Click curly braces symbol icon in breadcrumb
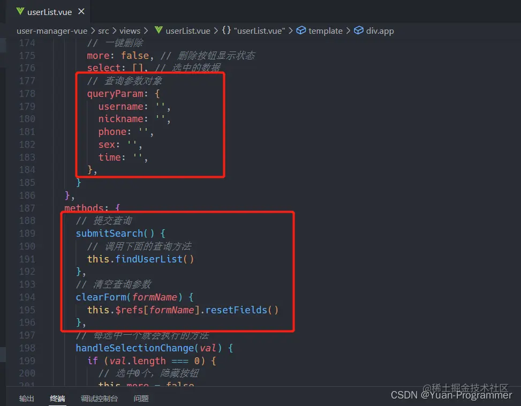Viewport: 521px width, 406px height. click(226, 31)
